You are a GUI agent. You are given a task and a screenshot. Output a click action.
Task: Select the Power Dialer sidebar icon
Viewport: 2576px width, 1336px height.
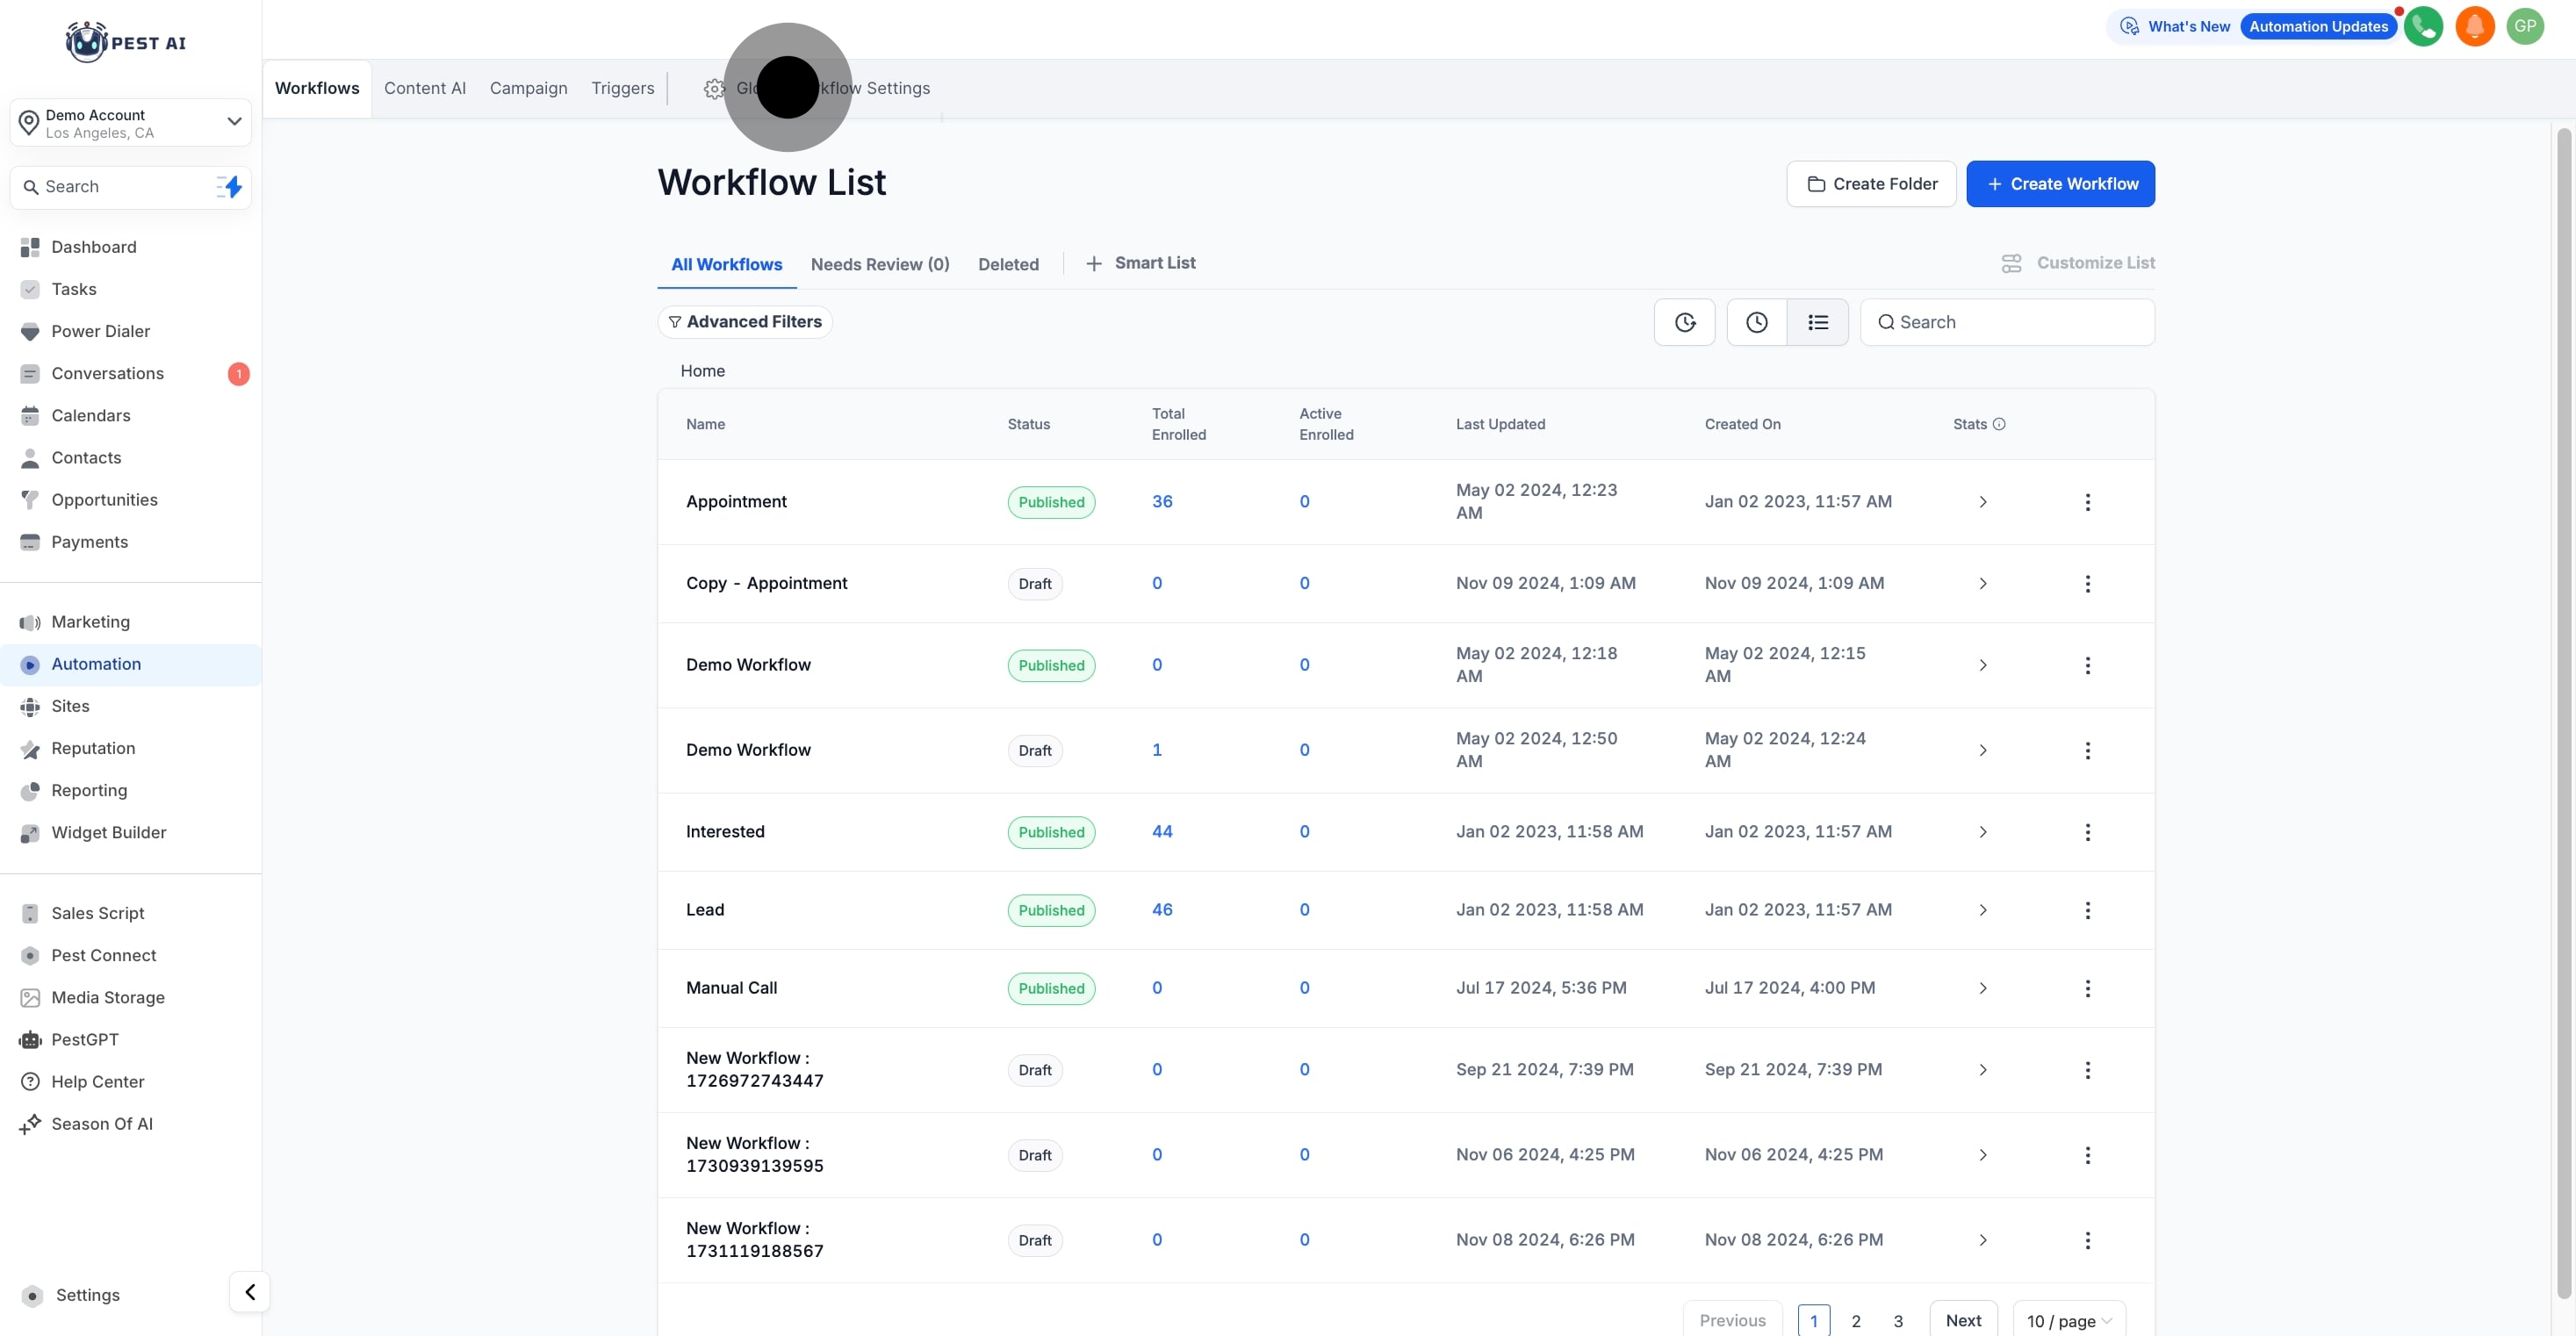(x=30, y=331)
